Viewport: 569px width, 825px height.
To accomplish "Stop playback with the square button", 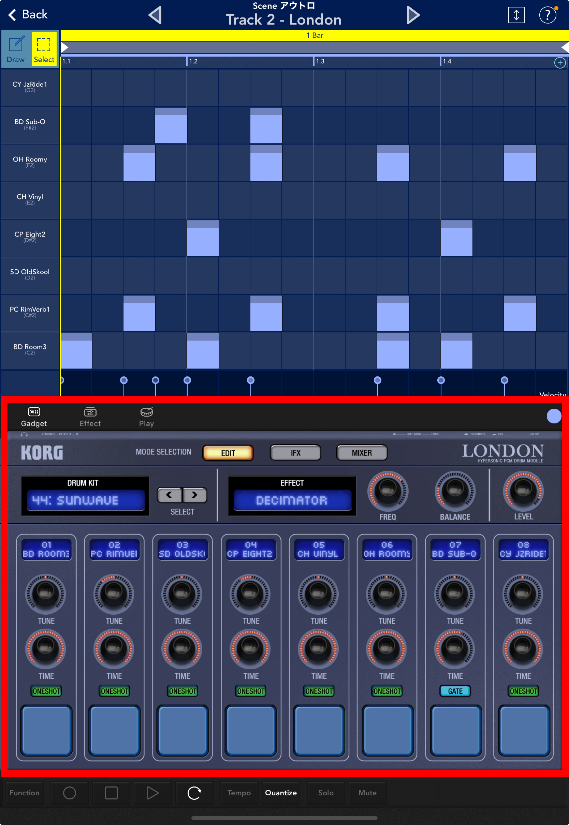I will point(111,793).
